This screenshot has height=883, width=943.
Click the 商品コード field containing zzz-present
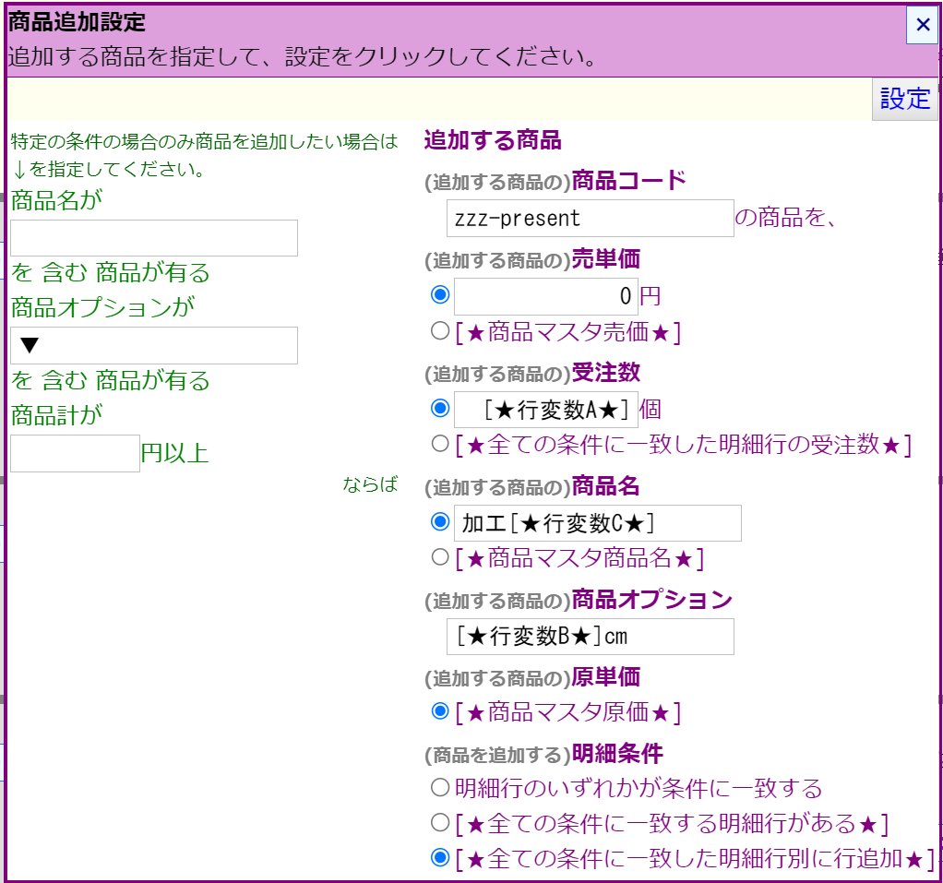coord(590,219)
